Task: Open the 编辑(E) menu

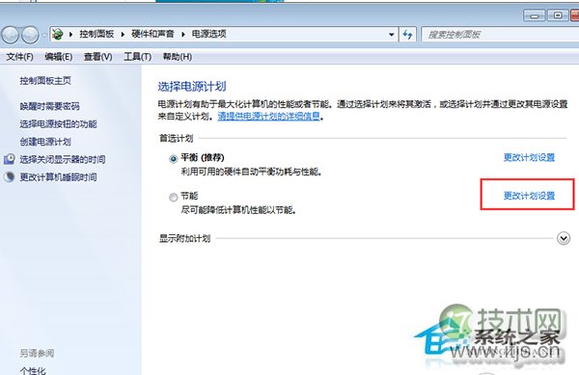Action: [58, 57]
